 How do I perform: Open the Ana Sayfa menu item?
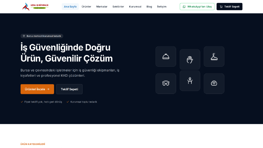[x=70, y=7]
